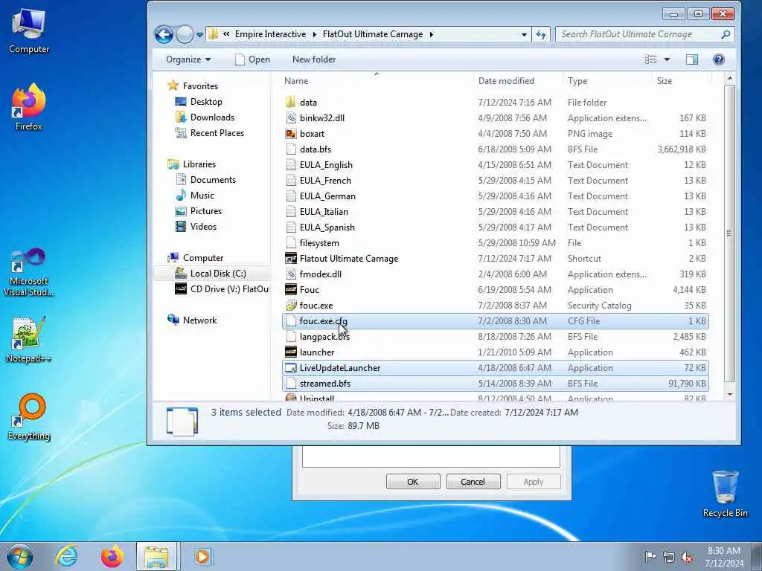
Task: Click the Change your view icon
Action: [x=650, y=59]
